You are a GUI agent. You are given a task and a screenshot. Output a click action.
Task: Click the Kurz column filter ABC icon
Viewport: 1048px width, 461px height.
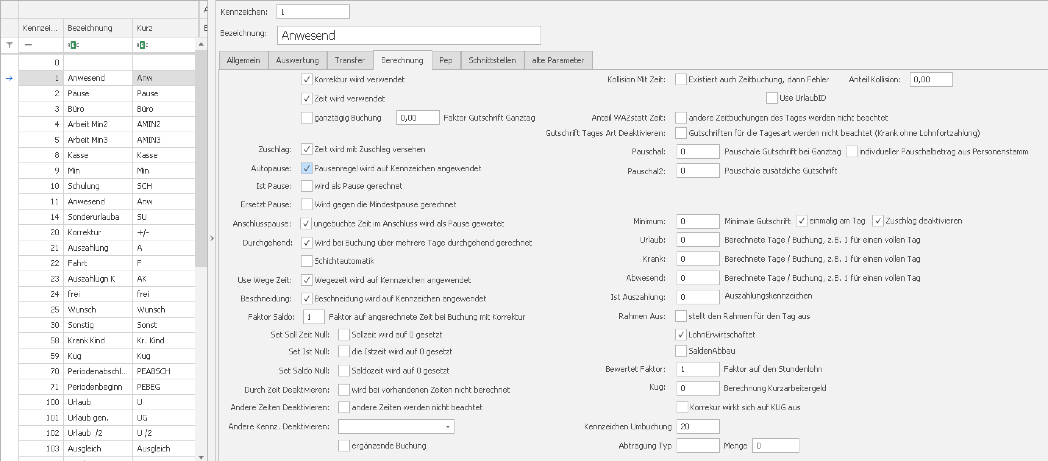[142, 45]
